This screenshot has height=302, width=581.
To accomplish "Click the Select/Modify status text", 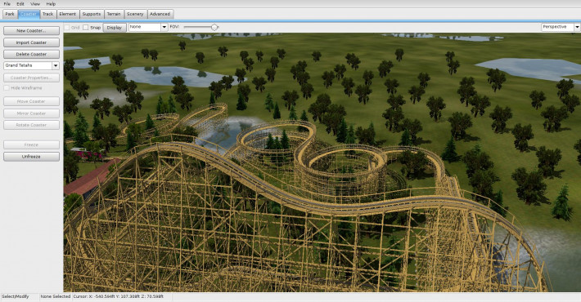I will click(x=16, y=296).
